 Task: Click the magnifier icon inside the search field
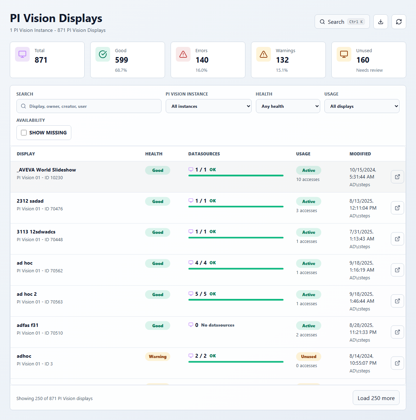pyautogui.click(x=23, y=106)
